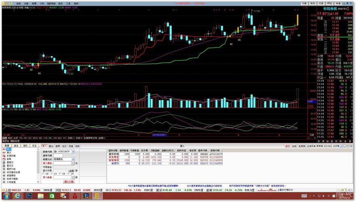The height and width of the screenshot is (202, 356).
Task: Expand the 銀證業務 tree node
Action: tap(4, 175)
